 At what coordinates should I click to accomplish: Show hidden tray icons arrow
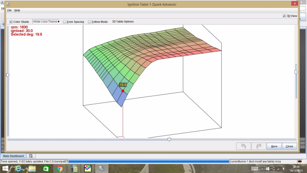coord(262,169)
